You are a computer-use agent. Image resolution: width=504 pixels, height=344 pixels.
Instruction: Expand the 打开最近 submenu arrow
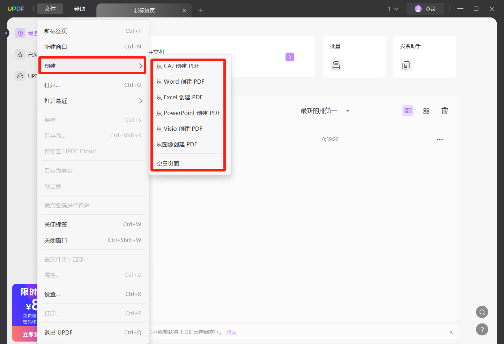tap(141, 101)
